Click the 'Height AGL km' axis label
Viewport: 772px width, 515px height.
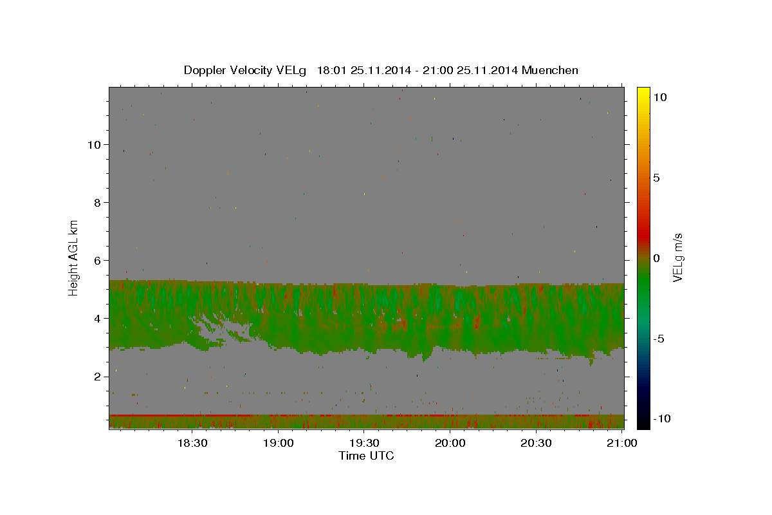click(x=74, y=257)
